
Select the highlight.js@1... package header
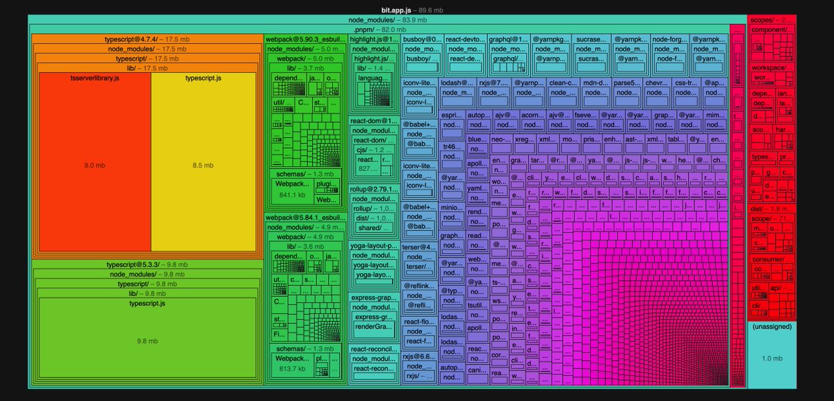[373, 40]
